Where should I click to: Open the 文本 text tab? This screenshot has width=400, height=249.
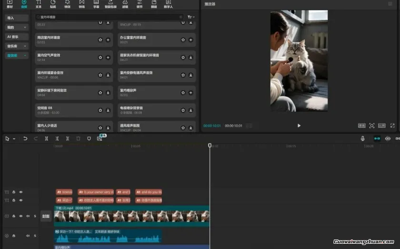click(39, 4)
